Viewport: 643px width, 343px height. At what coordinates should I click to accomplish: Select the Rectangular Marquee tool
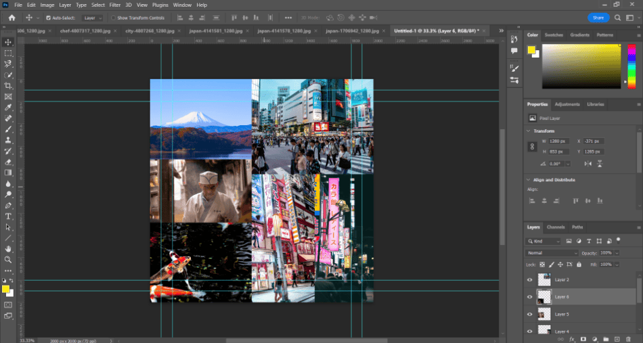[8, 53]
